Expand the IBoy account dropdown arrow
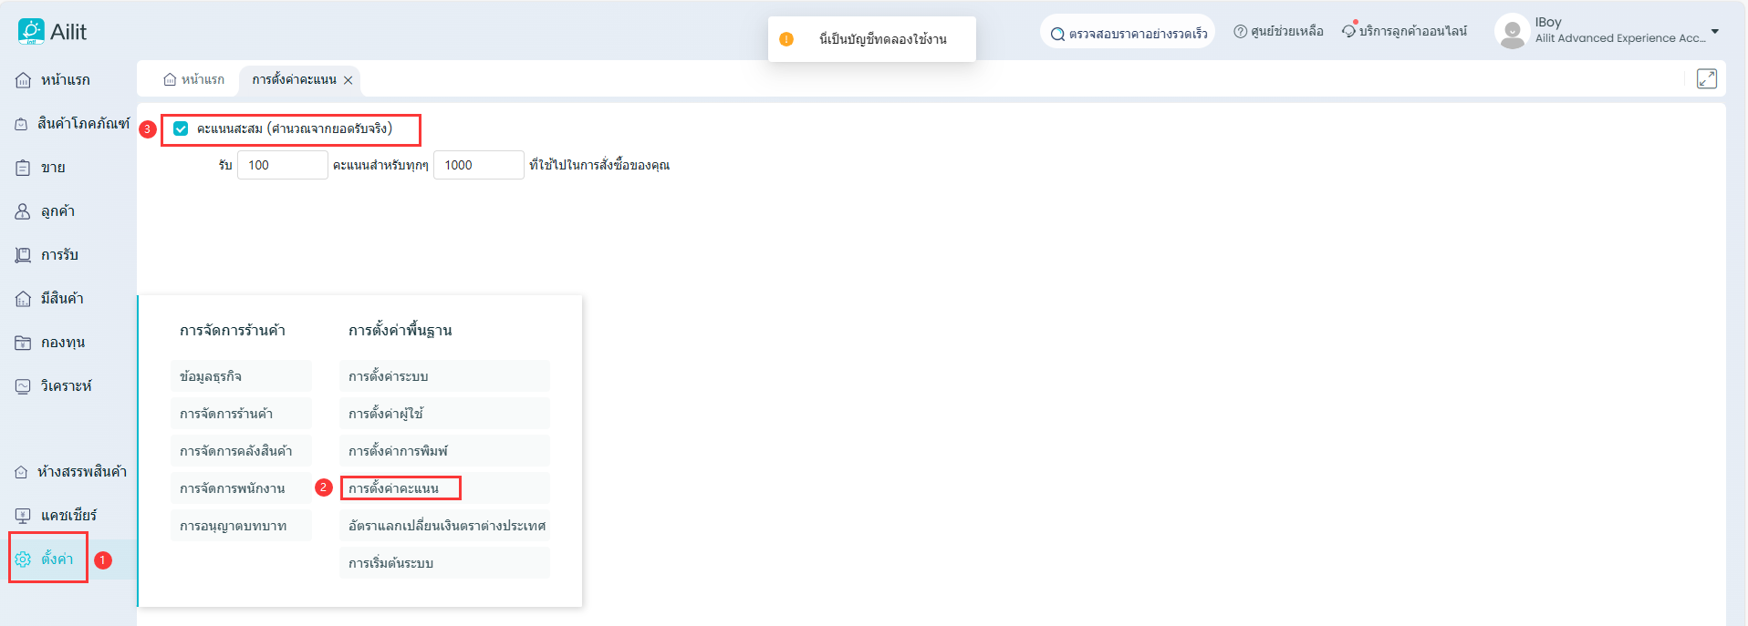Screen dimensions: 1748x626 tap(1715, 32)
